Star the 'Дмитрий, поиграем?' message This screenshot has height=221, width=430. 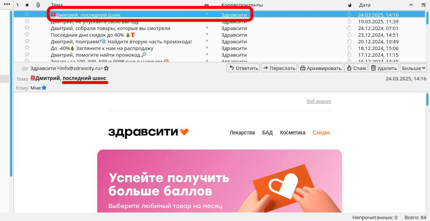(27, 41)
